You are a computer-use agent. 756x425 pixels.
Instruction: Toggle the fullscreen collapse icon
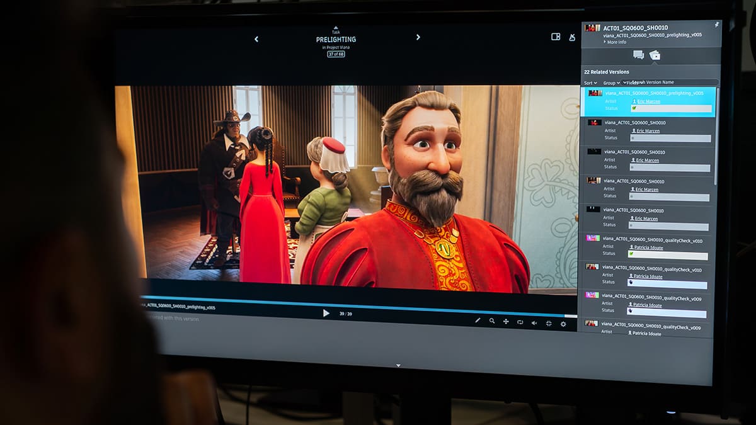(549, 324)
